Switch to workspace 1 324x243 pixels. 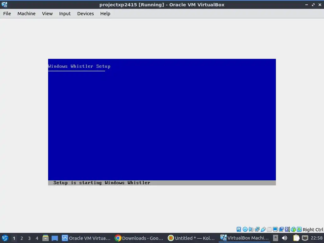14,238
